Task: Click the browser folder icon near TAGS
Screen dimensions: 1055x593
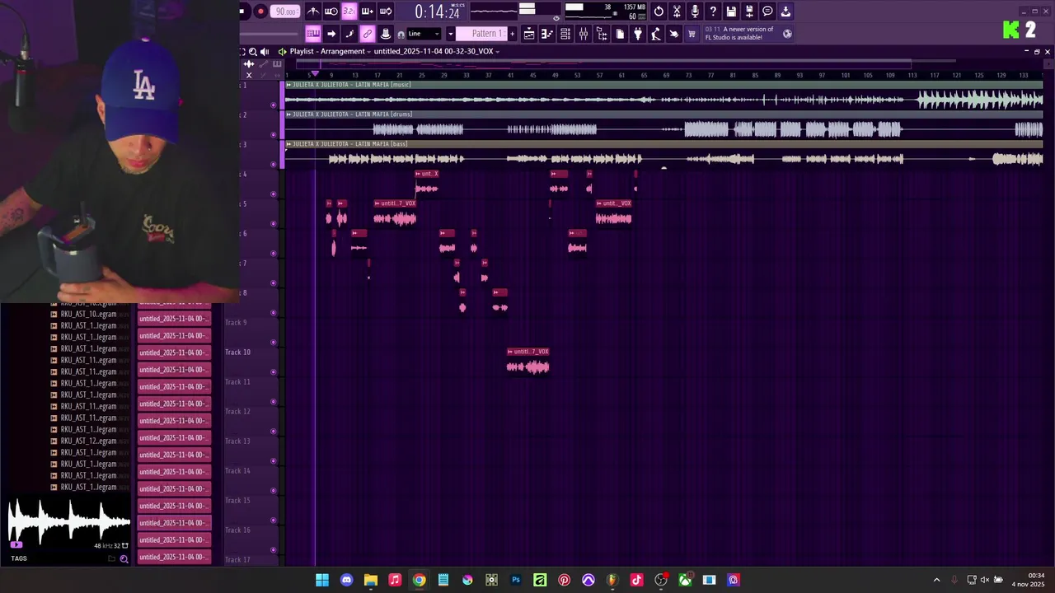Action: (x=111, y=558)
